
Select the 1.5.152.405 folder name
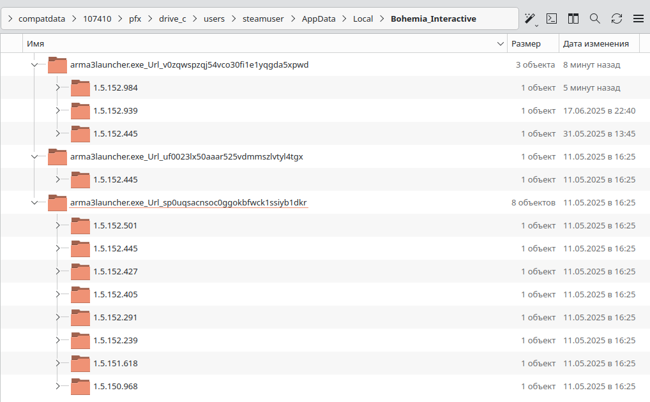point(116,295)
